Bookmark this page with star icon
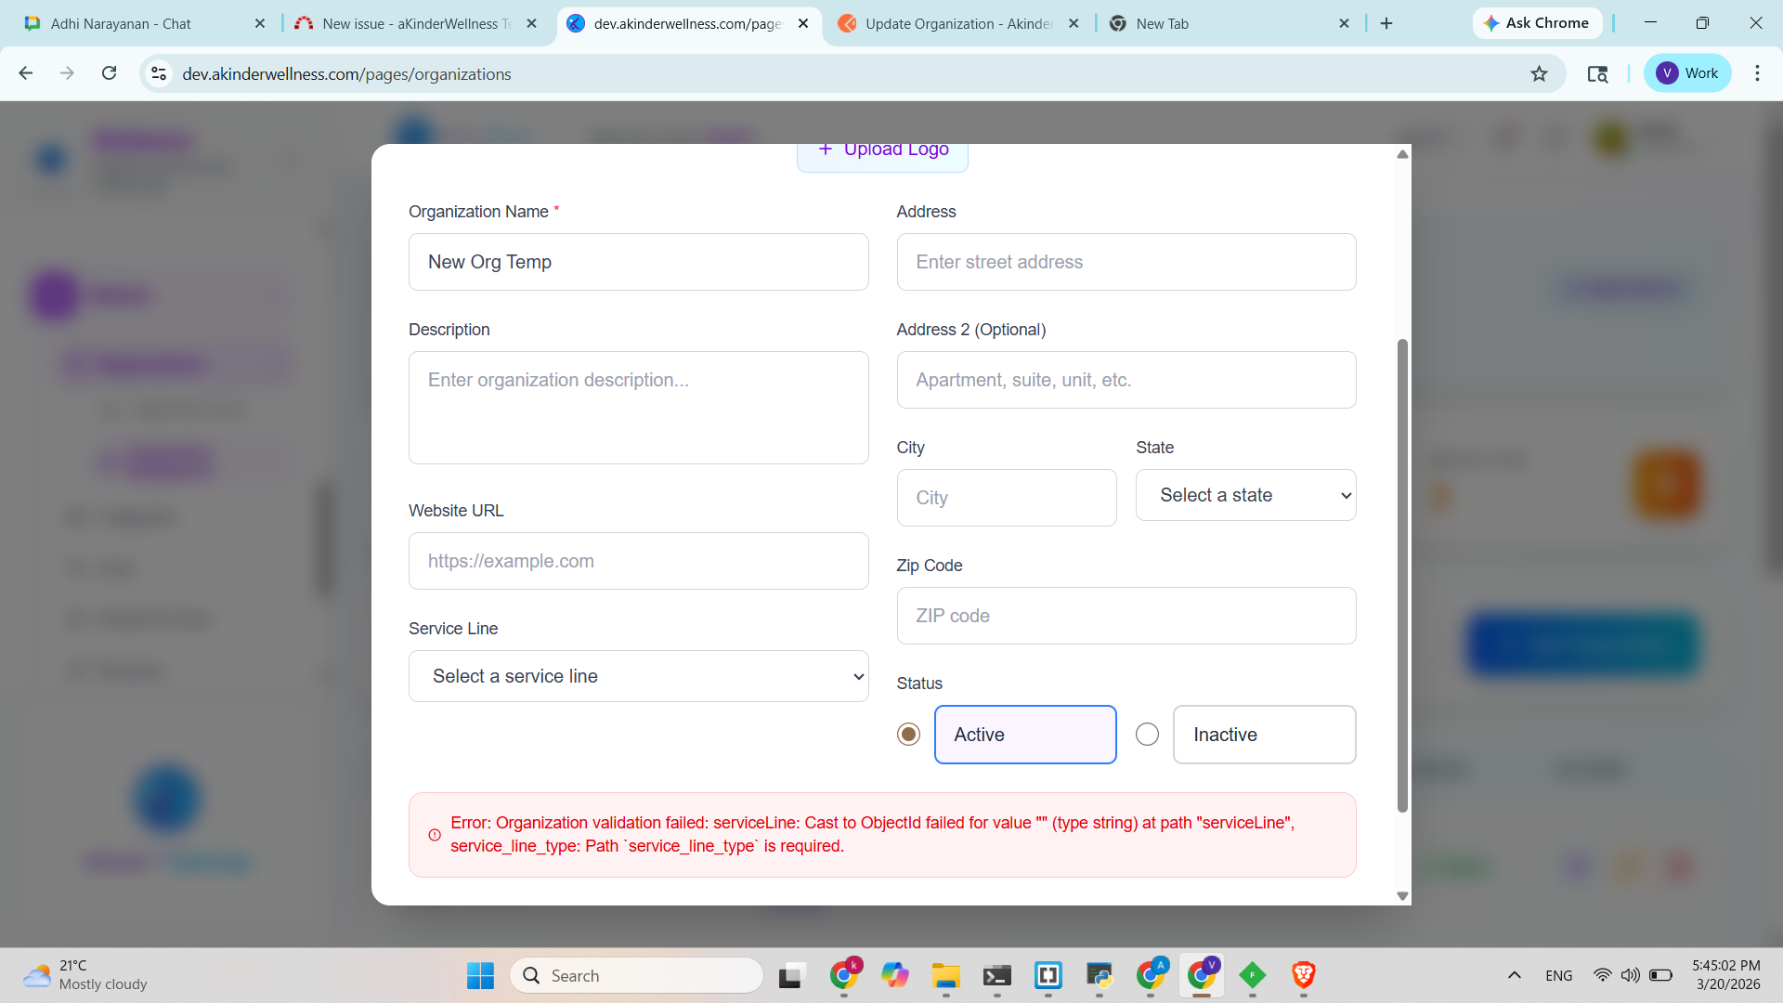Viewport: 1783px width, 1003px height. (x=1539, y=73)
